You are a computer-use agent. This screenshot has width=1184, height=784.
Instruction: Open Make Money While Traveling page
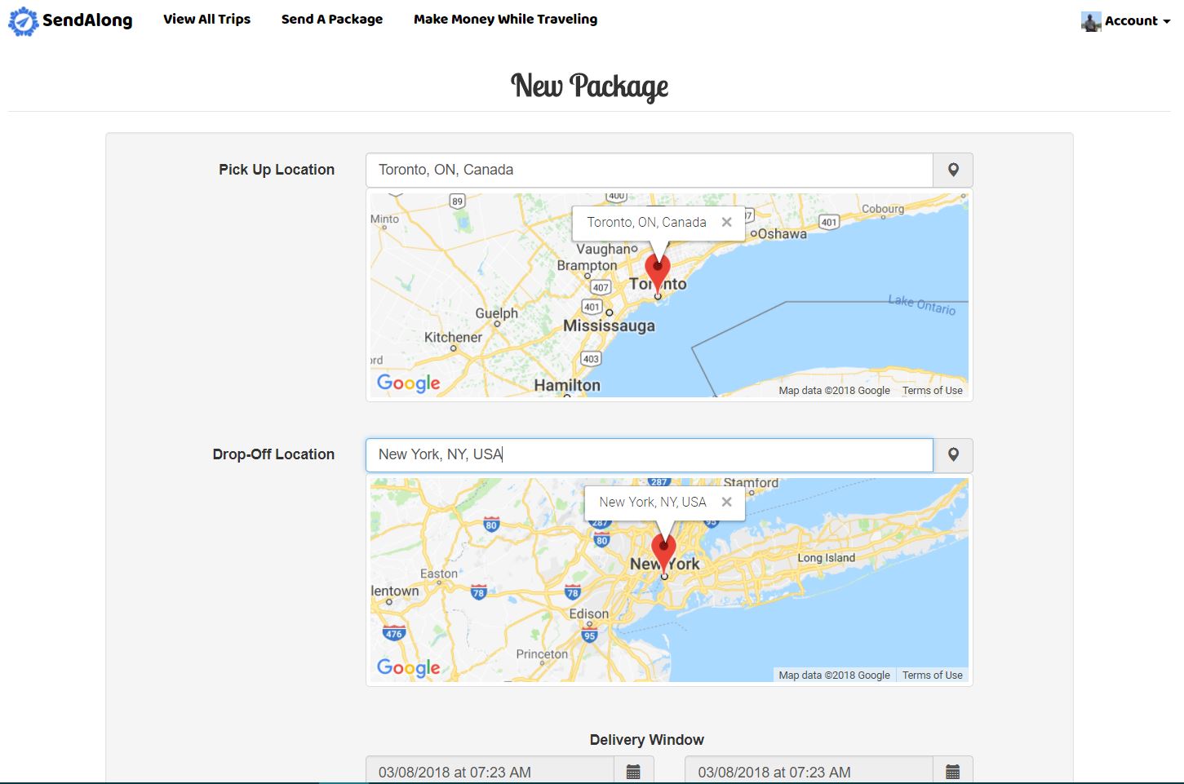click(x=505, y=19)
